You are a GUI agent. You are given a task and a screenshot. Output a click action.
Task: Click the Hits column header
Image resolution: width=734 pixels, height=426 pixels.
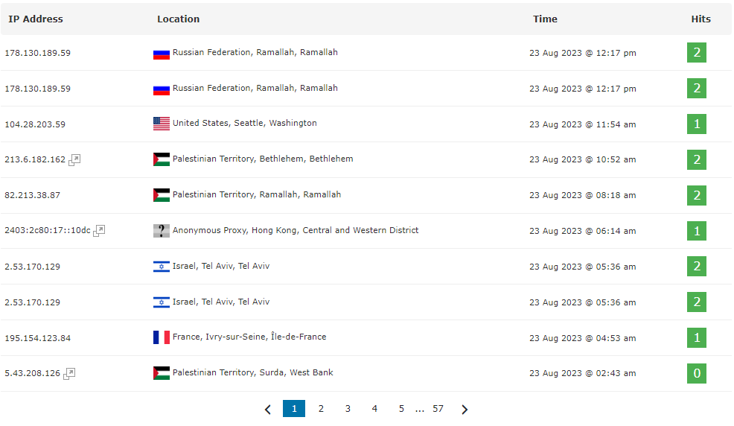701,19
